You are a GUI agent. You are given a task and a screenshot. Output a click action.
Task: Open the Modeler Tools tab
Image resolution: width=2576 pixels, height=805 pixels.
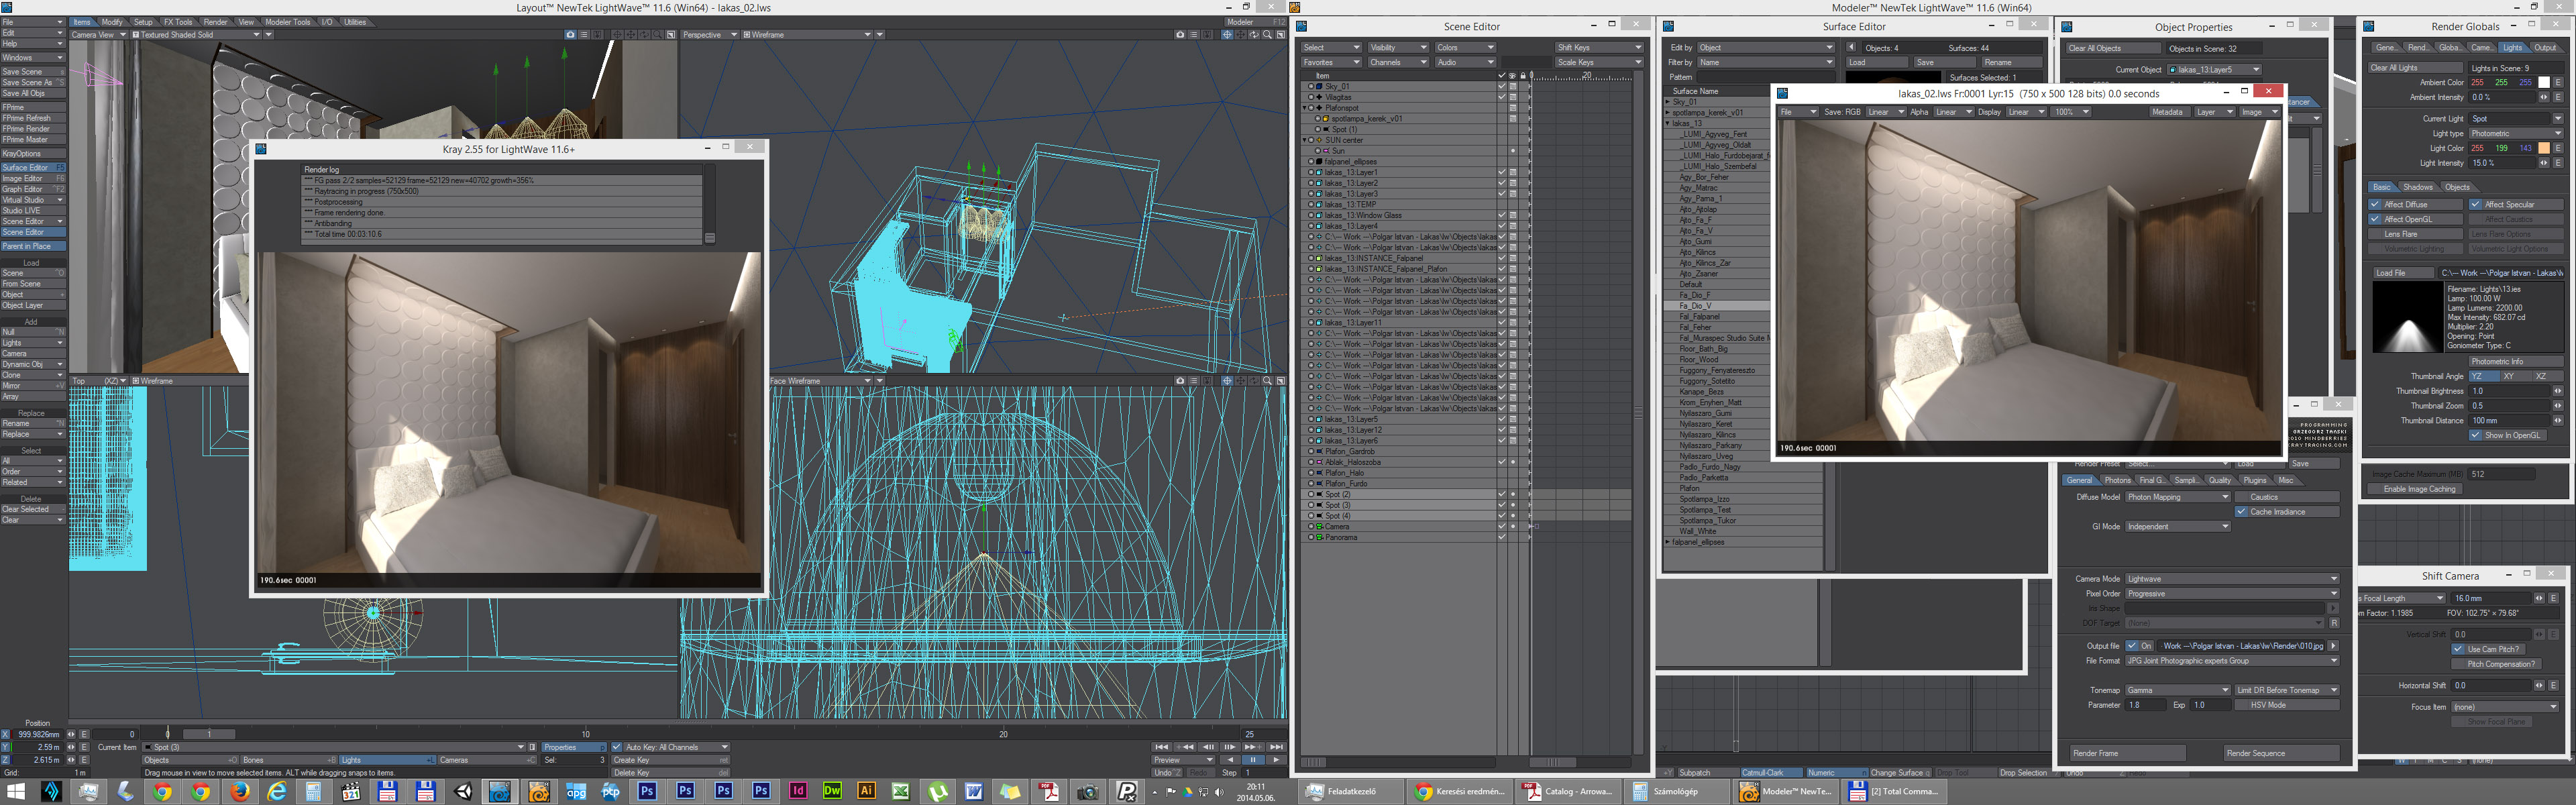(287, 22)
